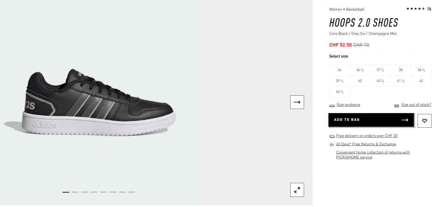Jump to second image carousel indicator
The width and height of the screenshot is (443, 207).
pyautogui.click(x=75, y=192)
